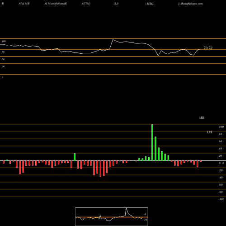Select the second tallest green bar
This screenshot has width=226, height=226.
[155, 149]
